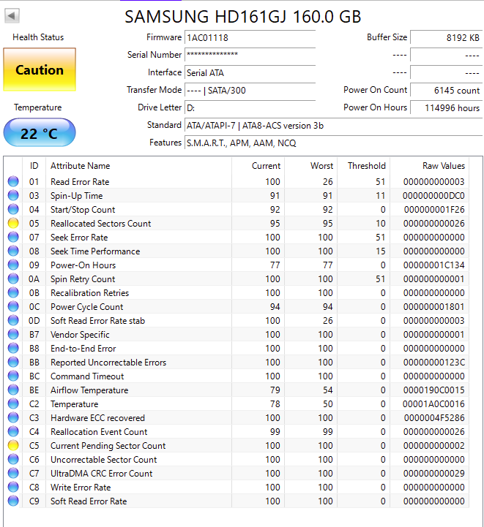Image resolution: width=484 pixels, height=527 pixels.
Task: Click the Drive Letter D: field
Action: (250, 107)
